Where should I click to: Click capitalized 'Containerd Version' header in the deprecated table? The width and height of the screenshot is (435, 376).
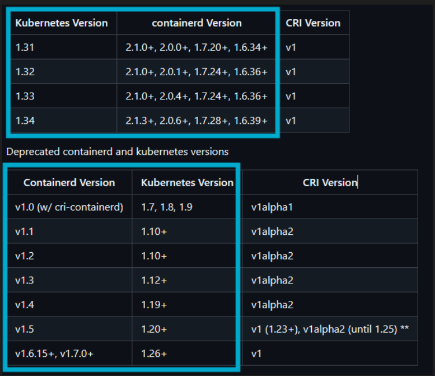(x=69, y=183)
